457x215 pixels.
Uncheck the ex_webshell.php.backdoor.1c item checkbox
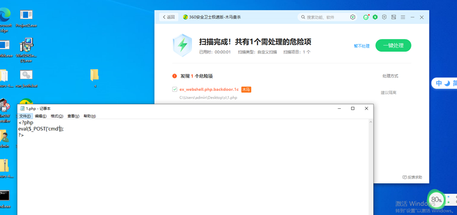[175, 89]
